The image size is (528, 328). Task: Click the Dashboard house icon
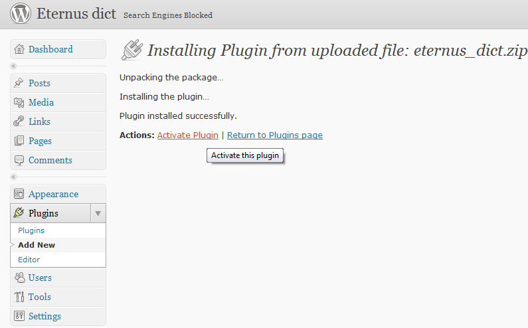pyautogui.click(x=19, y=49)
